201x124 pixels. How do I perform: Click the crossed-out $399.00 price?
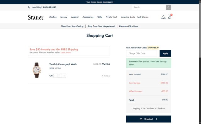point(97,64)
